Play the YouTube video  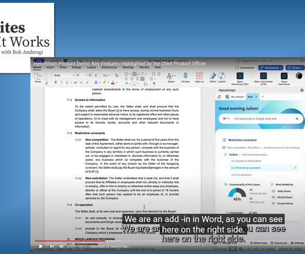click(x=41, y=246)
